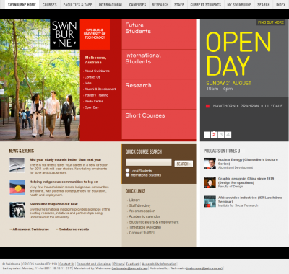Play Graphic design in China podcast thumbnail
This screenshot has width=289, height=274.
click(210, 182)
